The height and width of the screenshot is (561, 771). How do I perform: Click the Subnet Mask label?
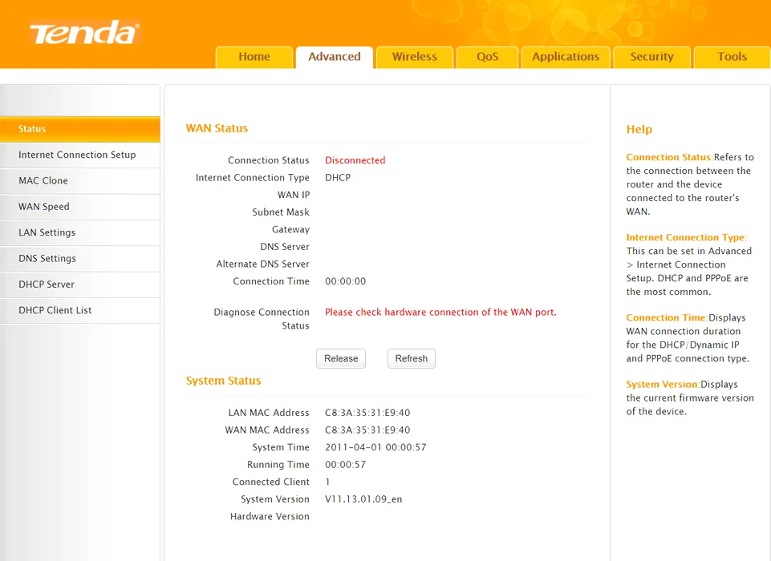pos(281,212)
